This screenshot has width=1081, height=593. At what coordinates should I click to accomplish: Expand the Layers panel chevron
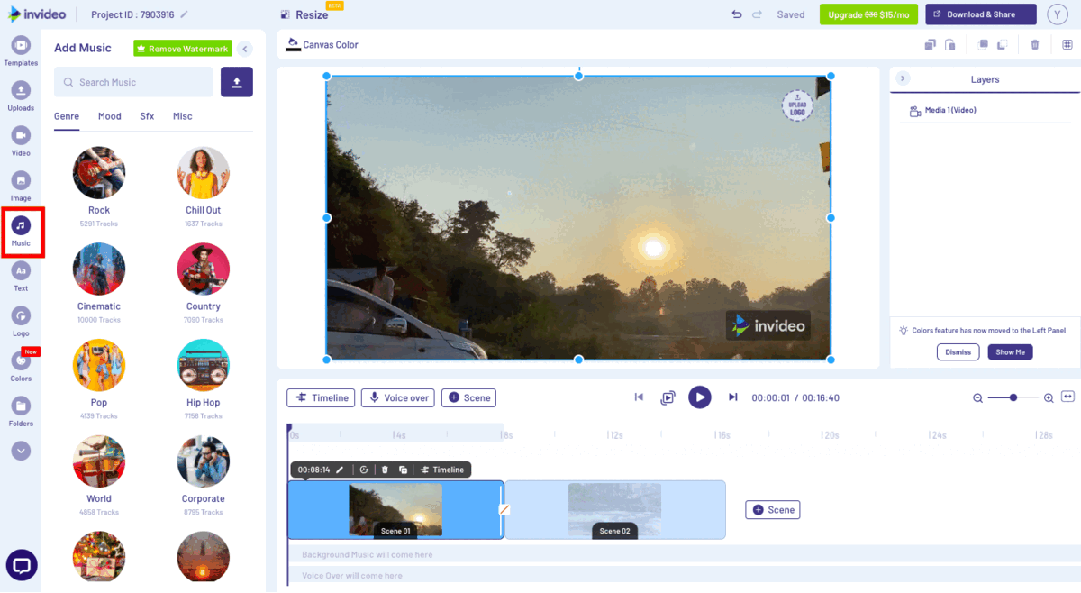[x=903, y=78]
